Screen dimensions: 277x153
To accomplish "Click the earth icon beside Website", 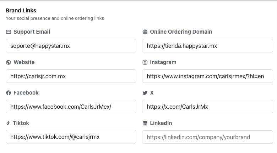I will [x=9, y=62].
